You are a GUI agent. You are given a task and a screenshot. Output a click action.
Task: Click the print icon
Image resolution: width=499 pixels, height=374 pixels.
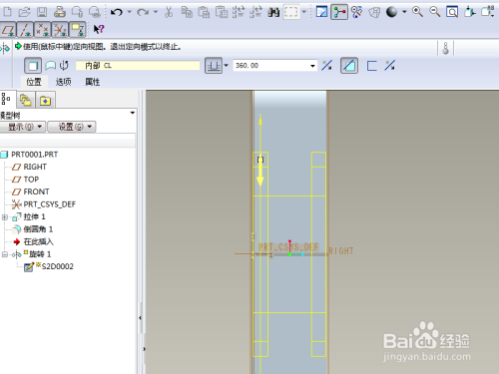(60, 12)
